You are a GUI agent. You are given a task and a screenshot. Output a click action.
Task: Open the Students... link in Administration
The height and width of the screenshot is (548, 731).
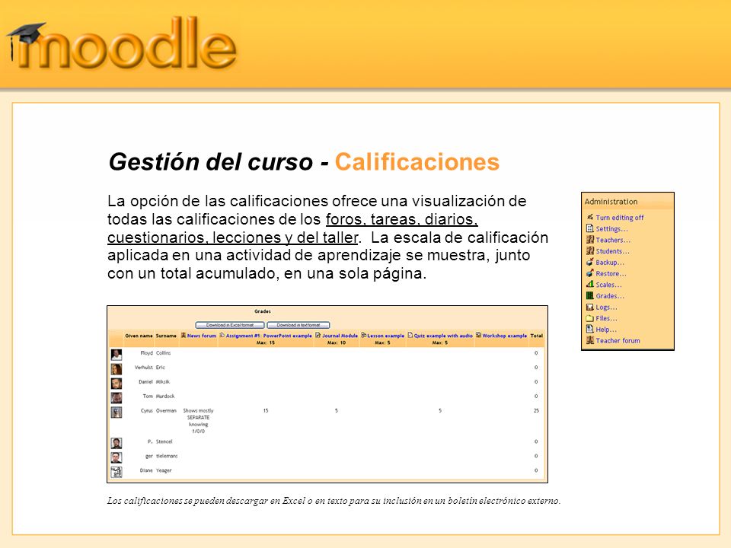[612, 251]
